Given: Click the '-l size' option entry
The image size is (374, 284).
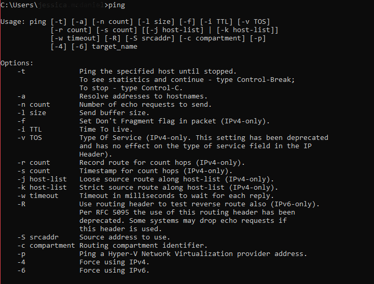Looking at the screenshot, I should [32, 113].
